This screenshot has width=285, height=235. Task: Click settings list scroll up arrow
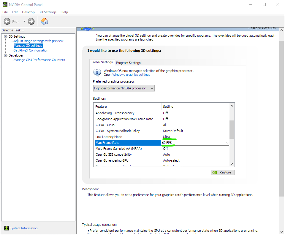pyautogui.click(x=232, y=106)
